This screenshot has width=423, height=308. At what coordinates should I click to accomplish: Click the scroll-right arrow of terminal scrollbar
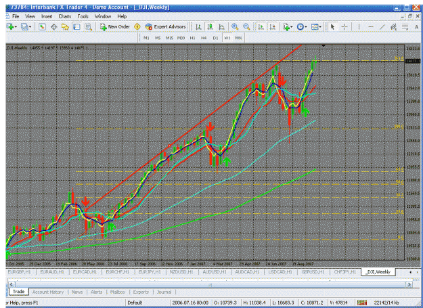[x=409, y=284]
